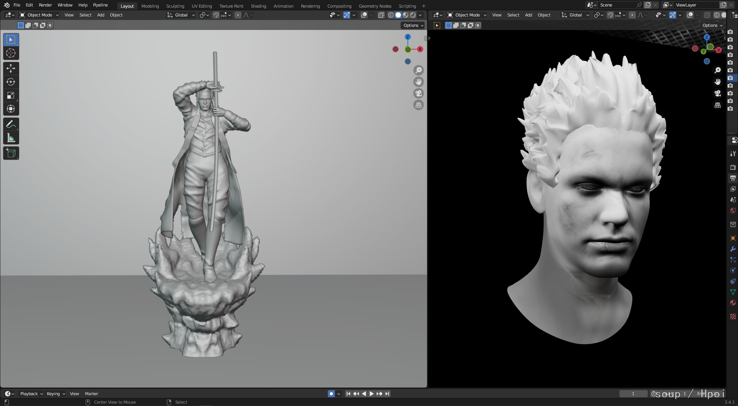Select the Measure tool

coord(11,138)
